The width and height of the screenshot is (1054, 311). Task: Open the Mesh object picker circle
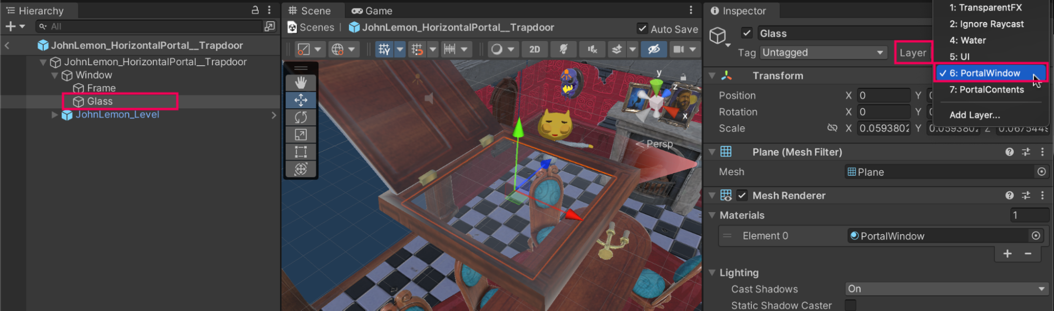[x=1041, y=172]
